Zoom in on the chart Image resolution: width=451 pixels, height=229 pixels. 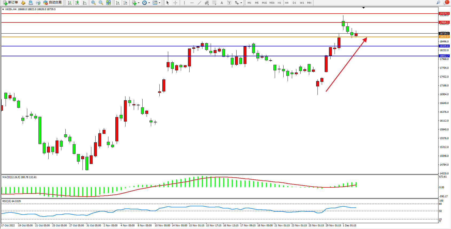click(x=93, y=3)
